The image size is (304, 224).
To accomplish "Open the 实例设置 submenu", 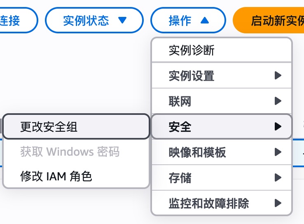I will (192, 76).
